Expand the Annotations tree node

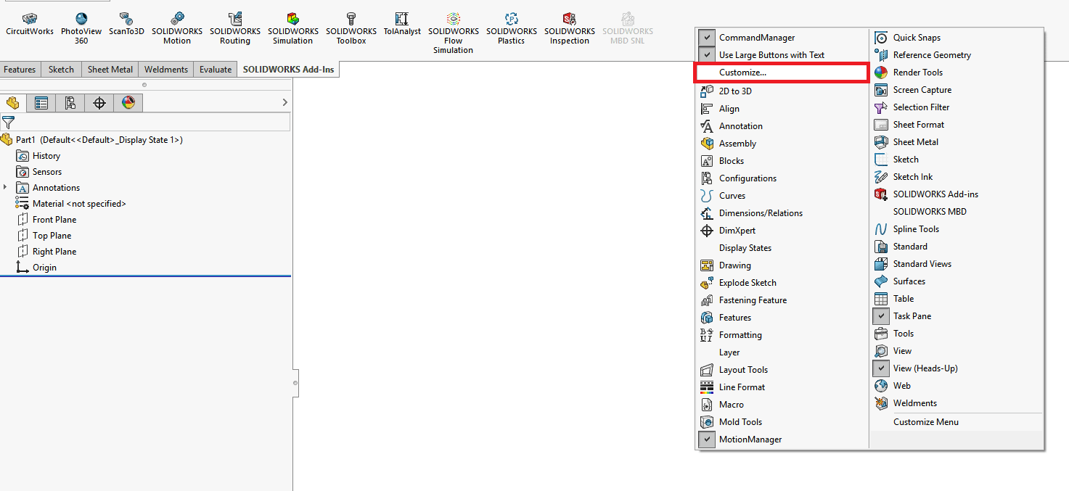pyautogui.click(x=6, y=188)
